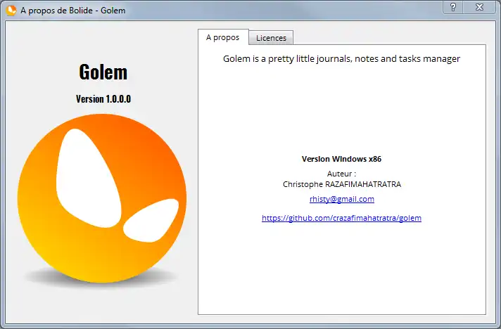501x329 pixels.
Task: Click the help question mark button
Action: click(x=452, y=7)
